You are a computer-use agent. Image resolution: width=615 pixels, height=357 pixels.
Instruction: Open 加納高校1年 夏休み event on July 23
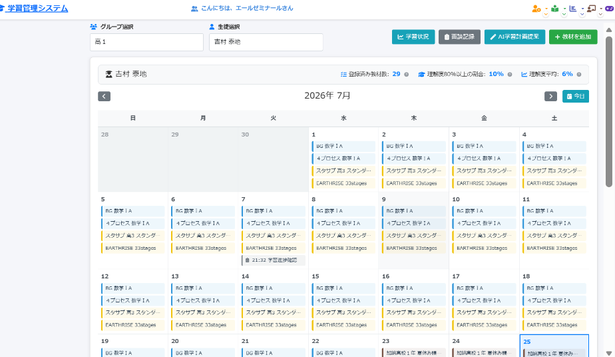(x=414, y=353)
